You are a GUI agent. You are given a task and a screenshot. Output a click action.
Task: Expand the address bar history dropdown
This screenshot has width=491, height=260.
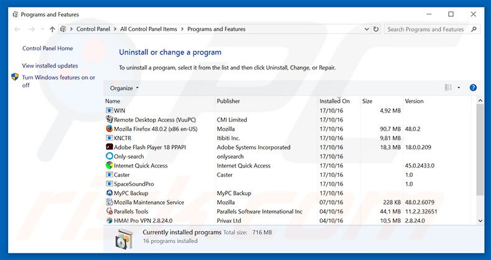[x=367, y=29]
